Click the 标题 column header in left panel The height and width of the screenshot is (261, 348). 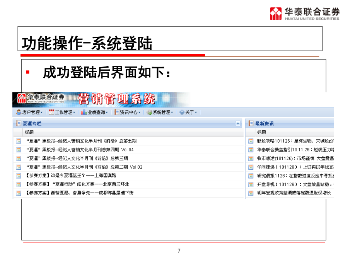(x=29, y=132)
